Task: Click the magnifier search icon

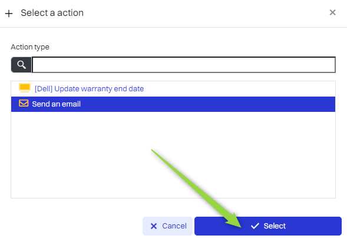Action: point(21,65)
